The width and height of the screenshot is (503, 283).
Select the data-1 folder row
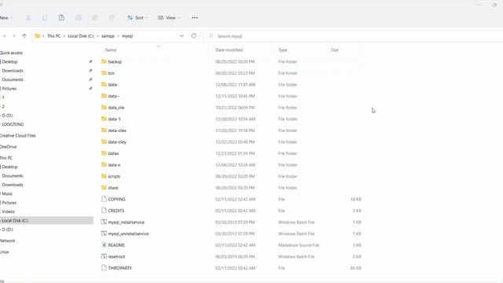tap(232, 119)
